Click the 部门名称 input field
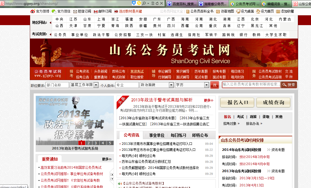The image size is (311, 188). [x=57, y=85]
